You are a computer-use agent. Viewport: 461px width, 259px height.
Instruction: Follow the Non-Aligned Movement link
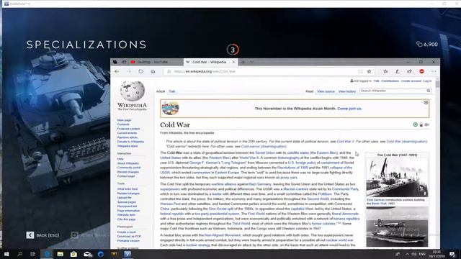pyautogui.click(x=223, y=235)
